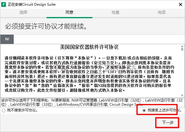Screen dimensions: 185x132
Task: Open the 选择 step tab
Action: coord(23,12)
